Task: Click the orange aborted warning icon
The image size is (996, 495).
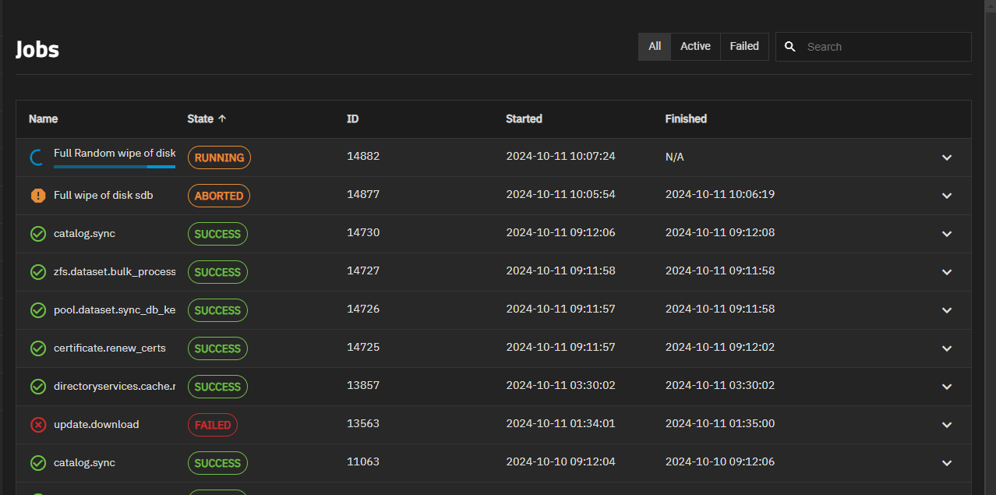Action: (37, 196)
